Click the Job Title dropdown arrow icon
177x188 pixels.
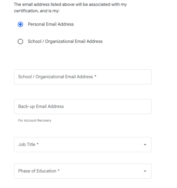pos(145,145)
